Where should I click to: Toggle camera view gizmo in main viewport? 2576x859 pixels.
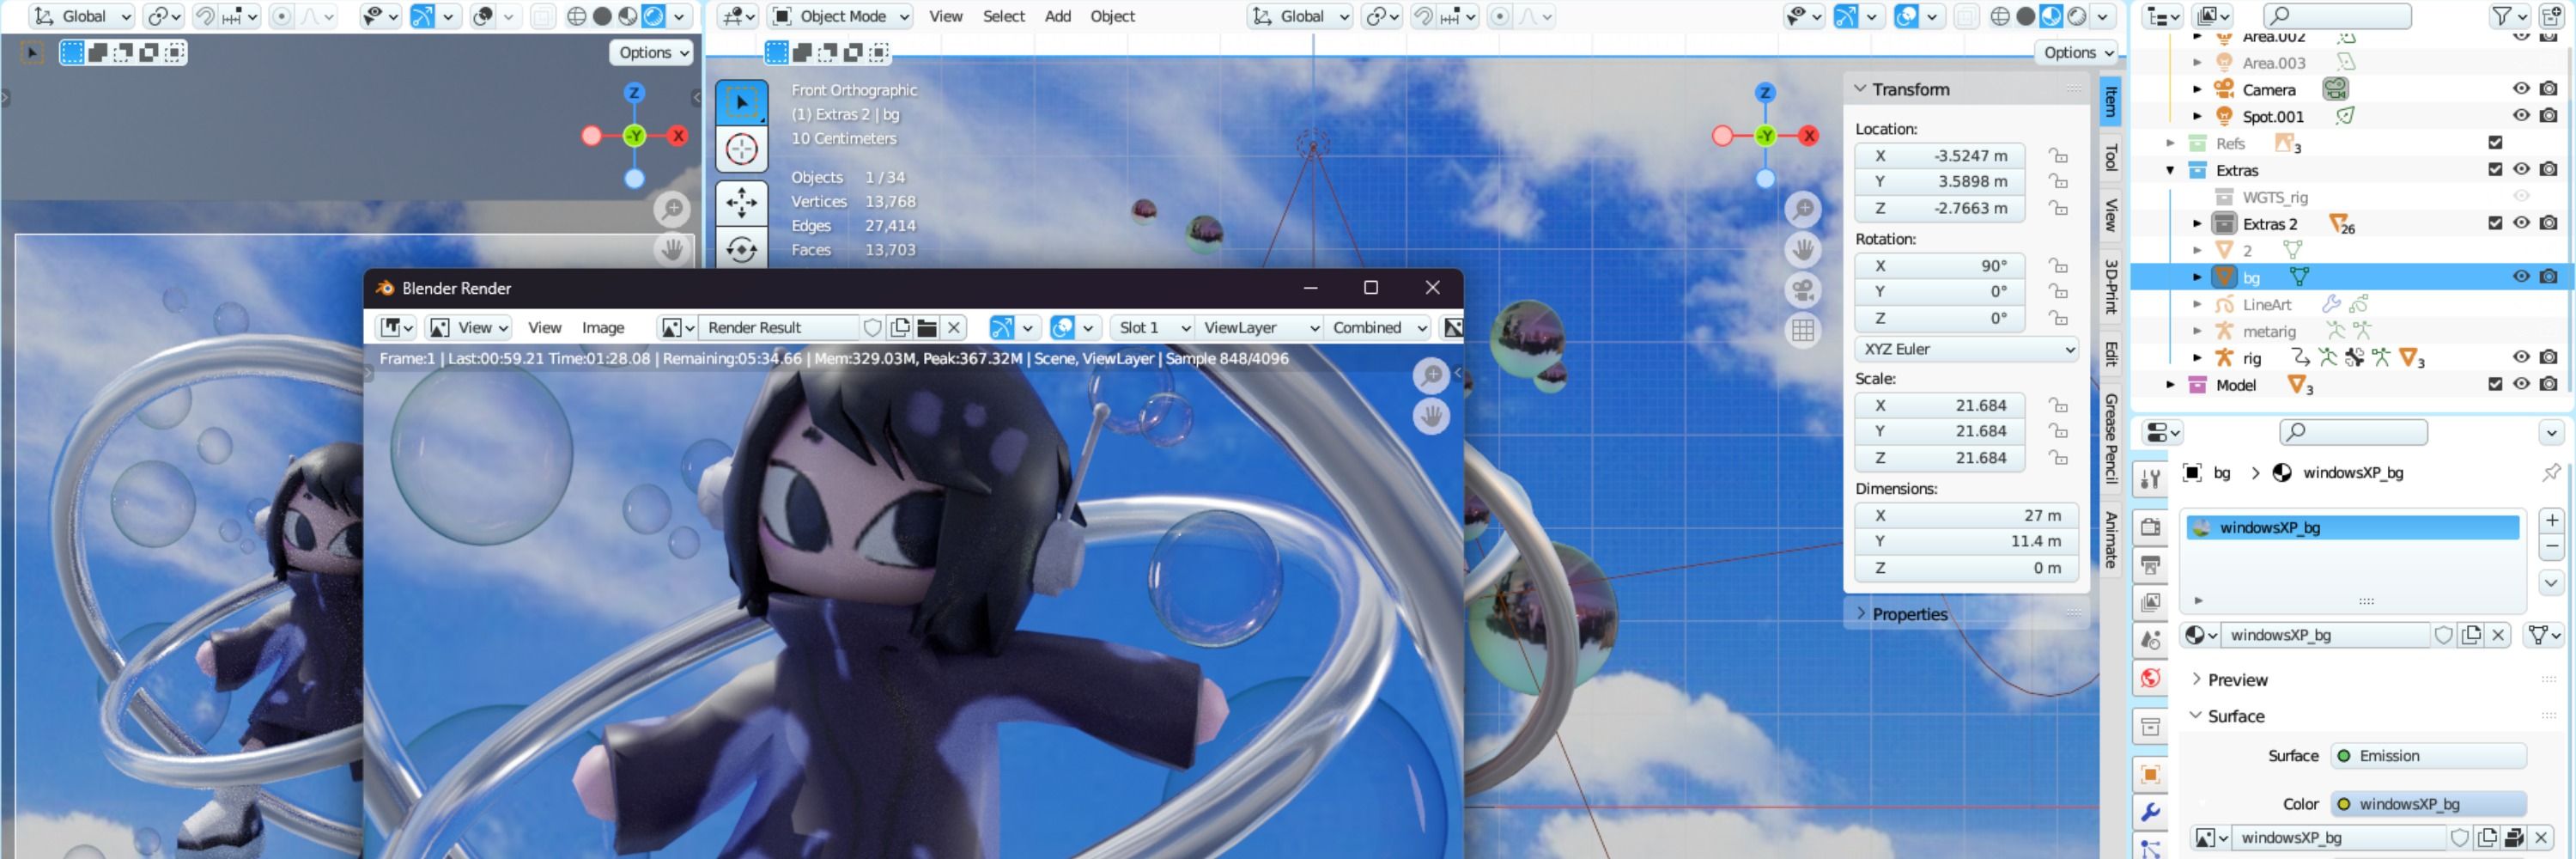(1803, 290)
